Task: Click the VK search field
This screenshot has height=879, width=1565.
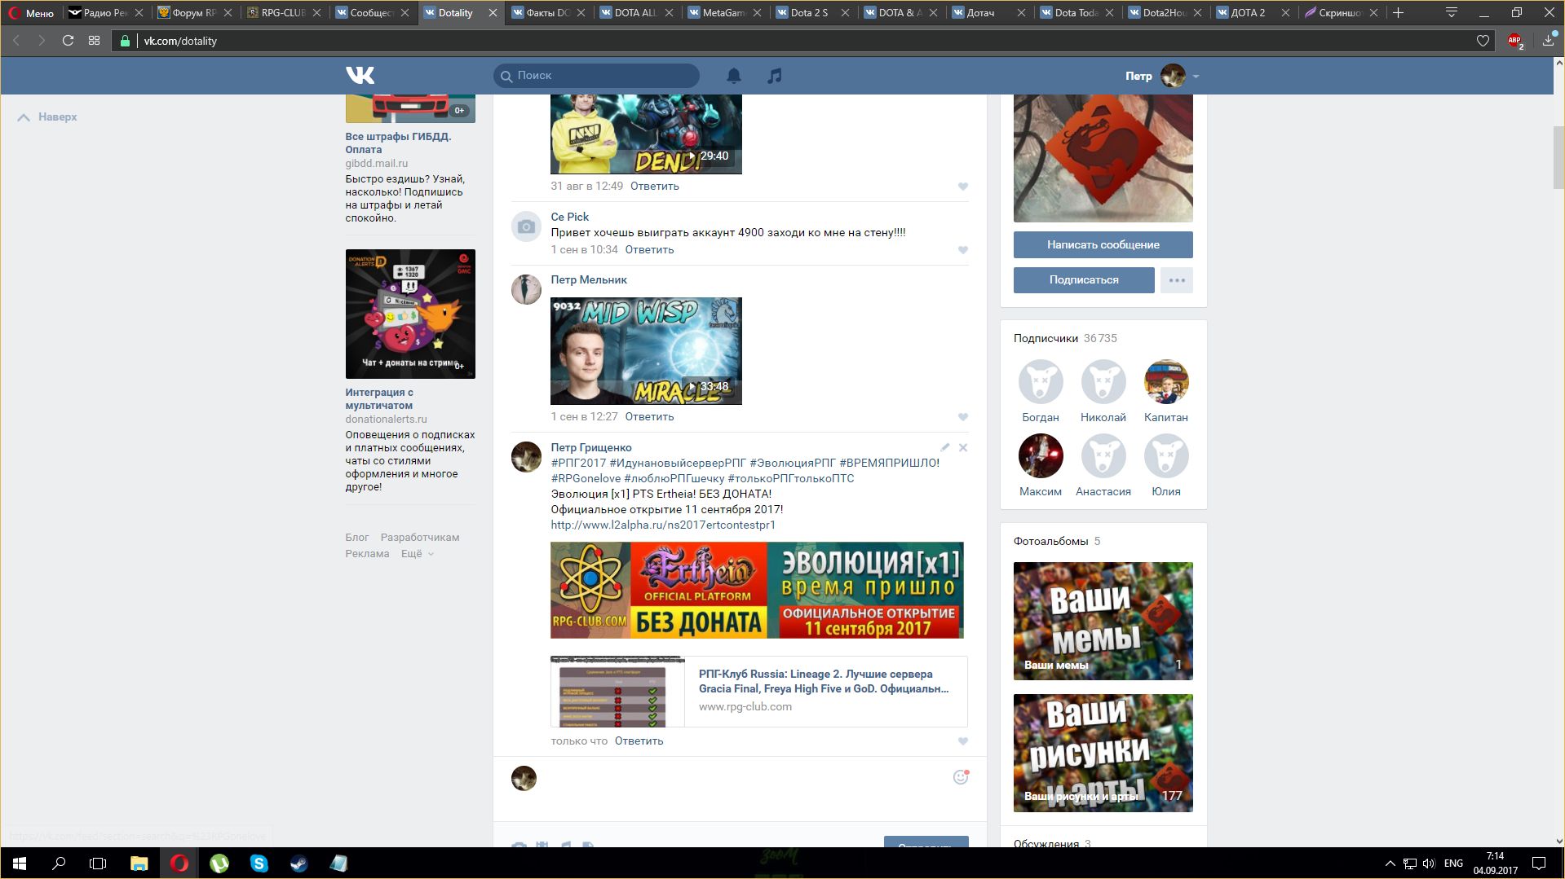Action: 596,76
